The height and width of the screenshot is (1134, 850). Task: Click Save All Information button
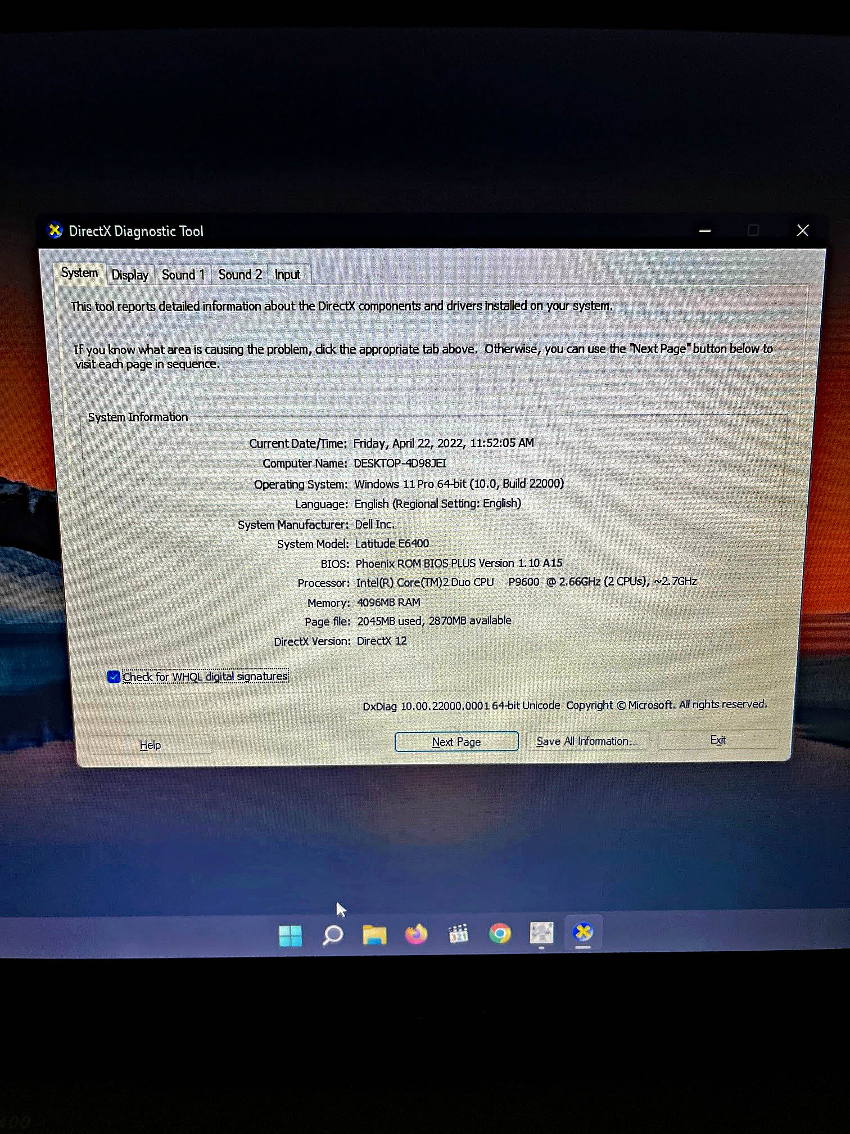(587, 741)
